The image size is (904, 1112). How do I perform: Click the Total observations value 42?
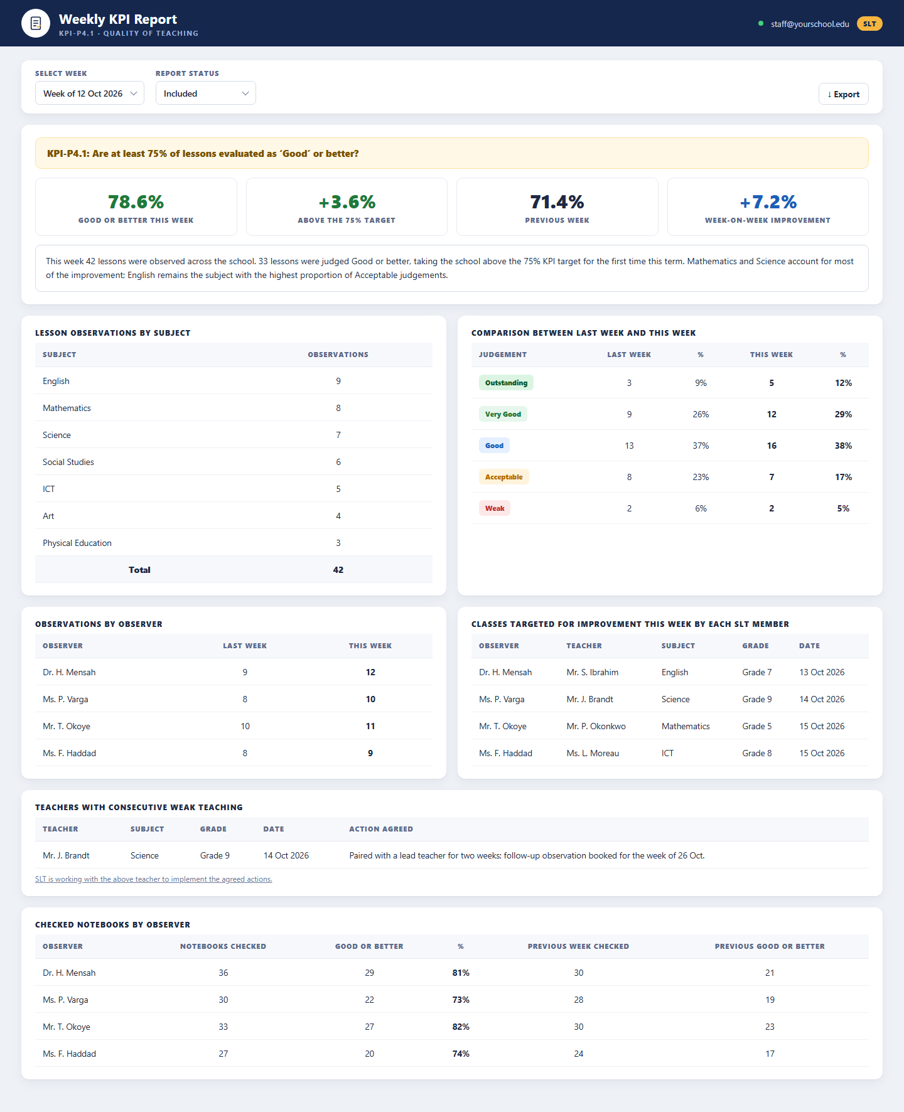338,570
